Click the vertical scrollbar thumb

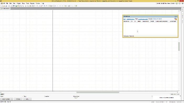(x=179, y=46)
